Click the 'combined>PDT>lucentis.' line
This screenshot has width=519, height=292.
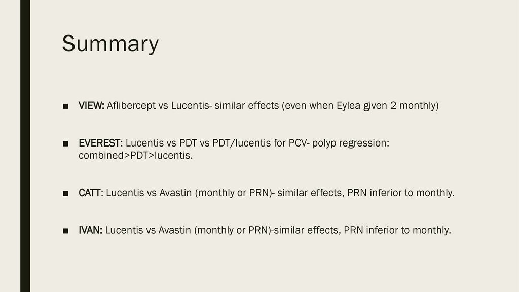(x=136, y=155)
